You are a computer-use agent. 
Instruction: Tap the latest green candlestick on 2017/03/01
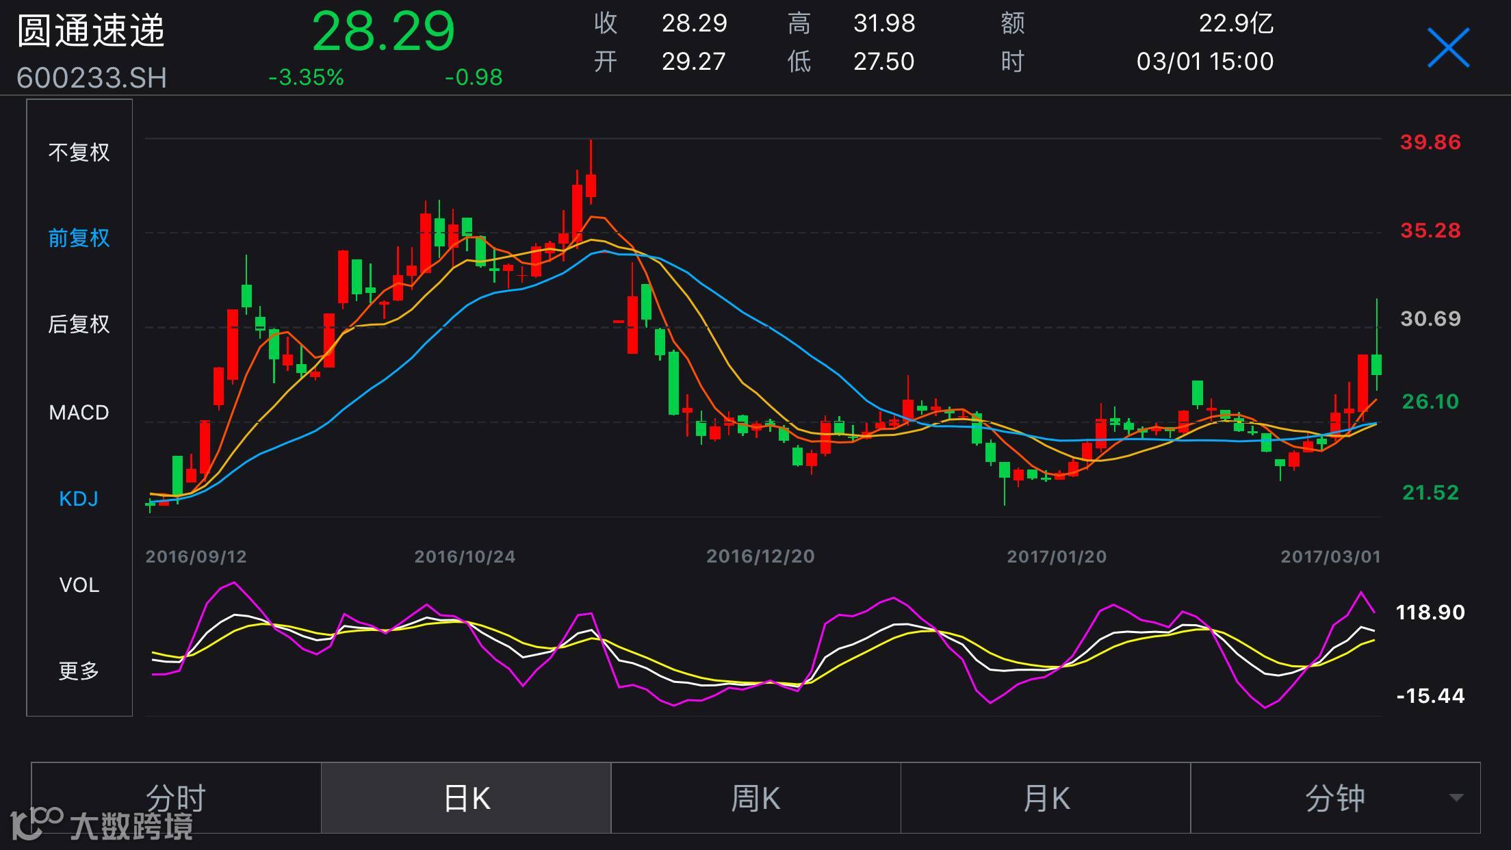pyautogui.click(x=1376, y=363)
